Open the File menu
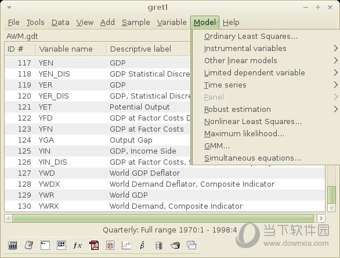340x258 pixels. pos(14,22)
